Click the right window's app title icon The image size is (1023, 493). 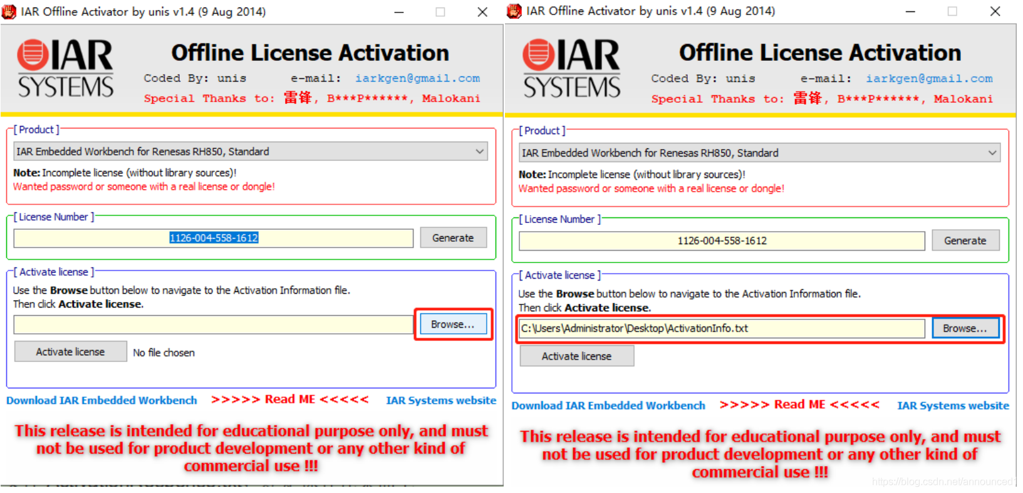(x=514, y=11)
